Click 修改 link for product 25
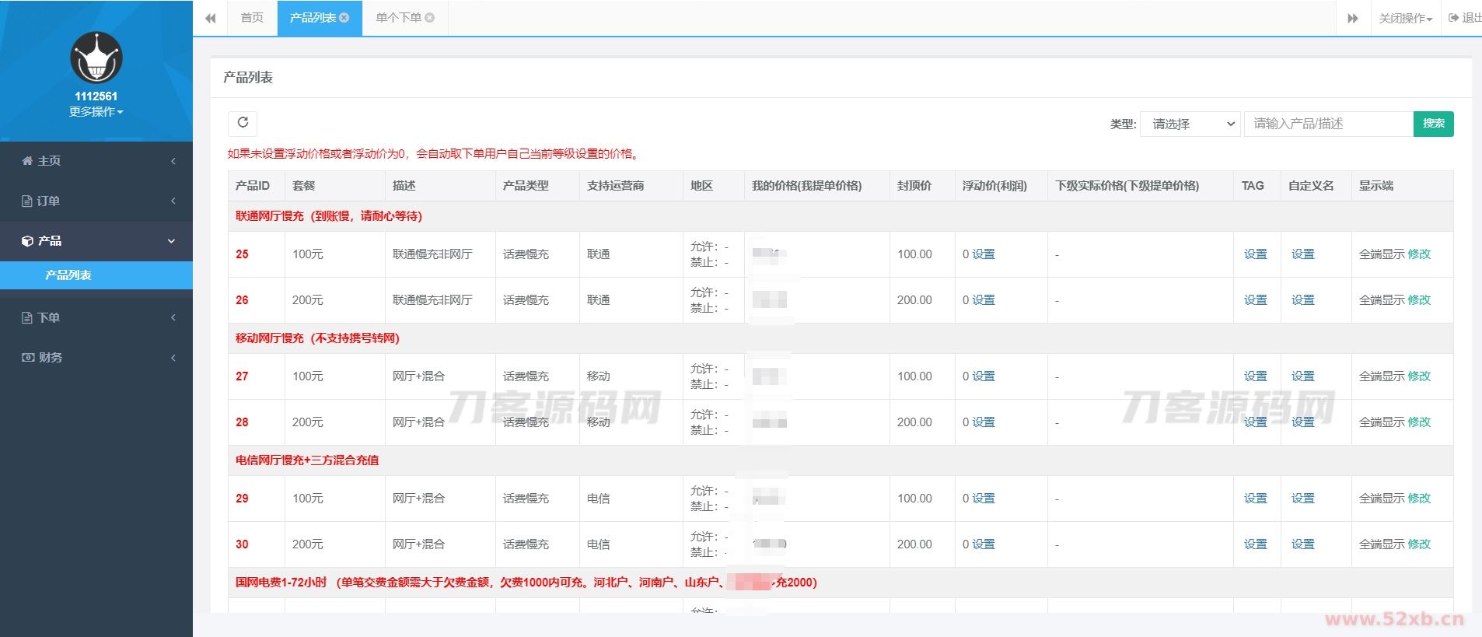The width and height of the screenshot is (1482, 637). coord(1419,254)
